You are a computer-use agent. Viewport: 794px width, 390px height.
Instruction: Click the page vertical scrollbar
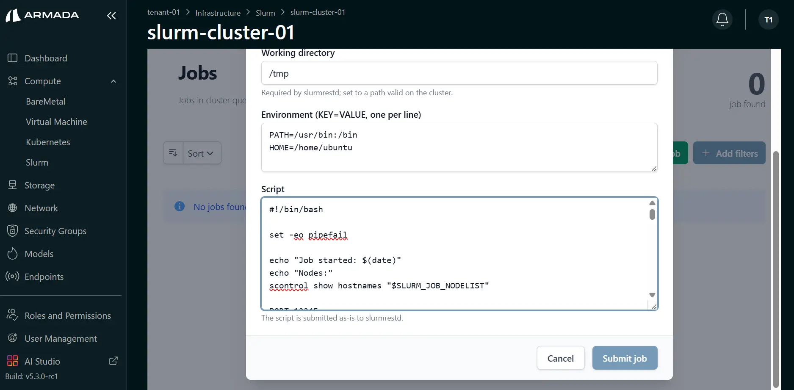[x=776, y=269]
